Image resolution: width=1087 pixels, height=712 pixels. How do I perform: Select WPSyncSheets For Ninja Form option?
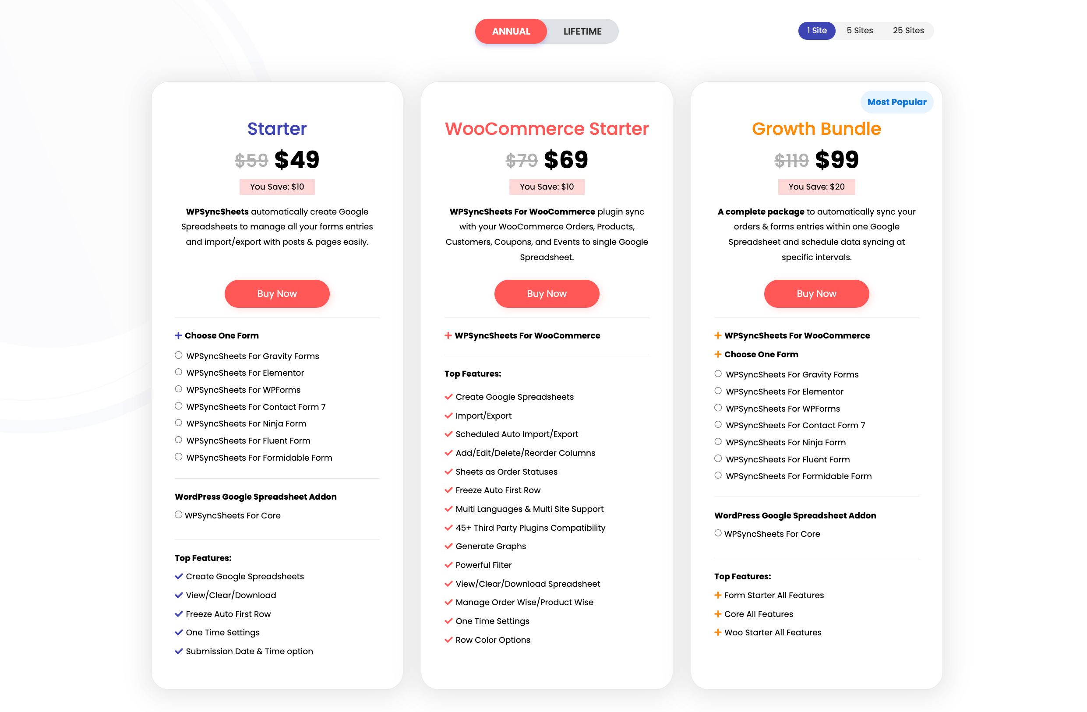pos(177,423)
